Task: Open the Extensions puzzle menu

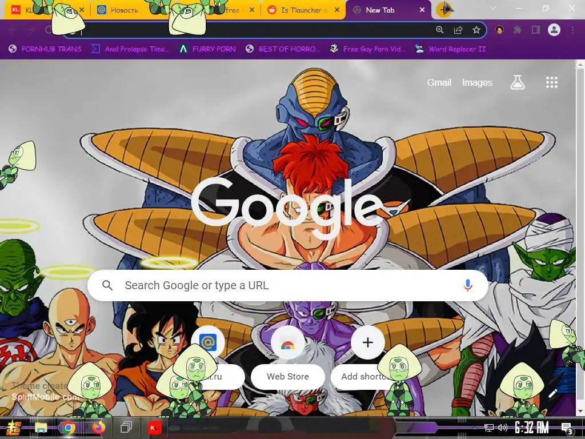Action: (518, 30)
